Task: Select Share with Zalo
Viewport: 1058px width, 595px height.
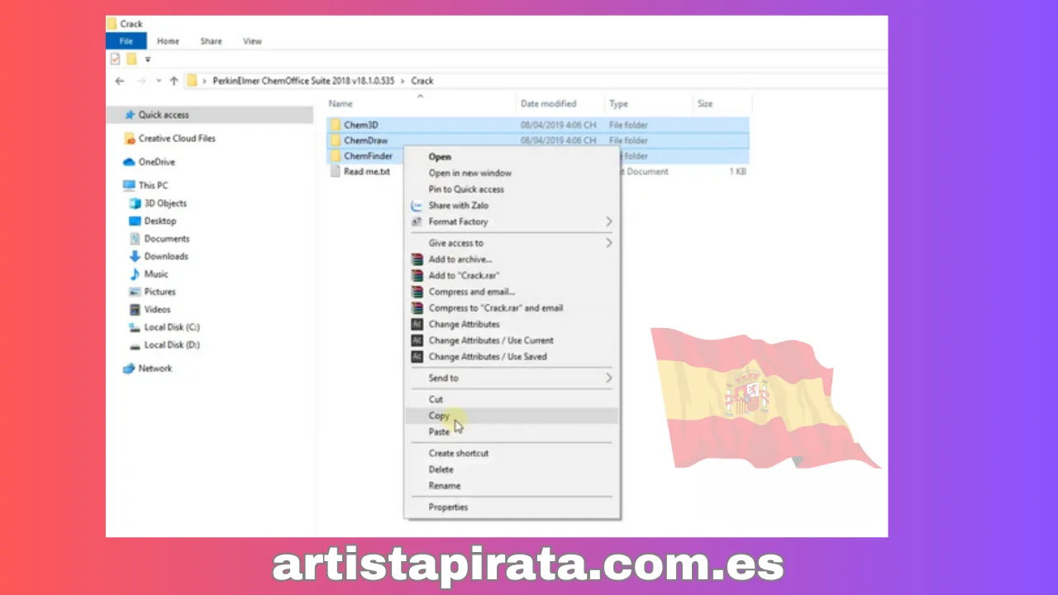Action: [458, 205]
